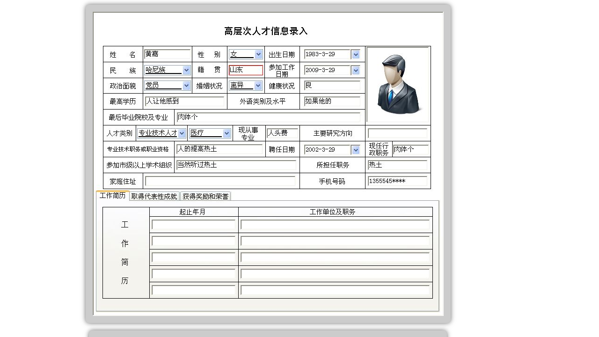Expand the 民族 ethnicity dropdown
Screen dimensions: 599x337
pyautogui.click(x=186, y=70)
